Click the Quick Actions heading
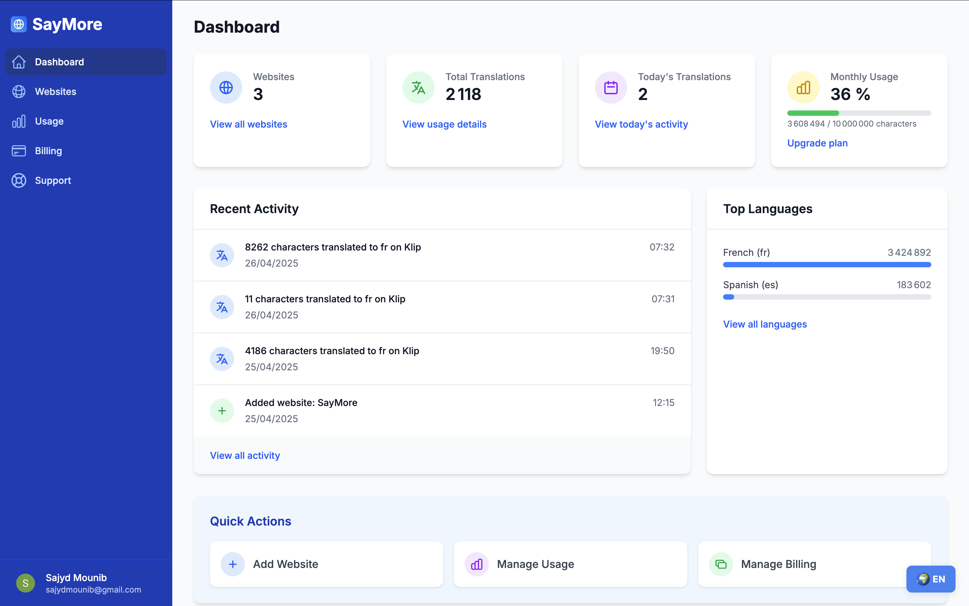The image size is (969, 606). tap(251, 521)
